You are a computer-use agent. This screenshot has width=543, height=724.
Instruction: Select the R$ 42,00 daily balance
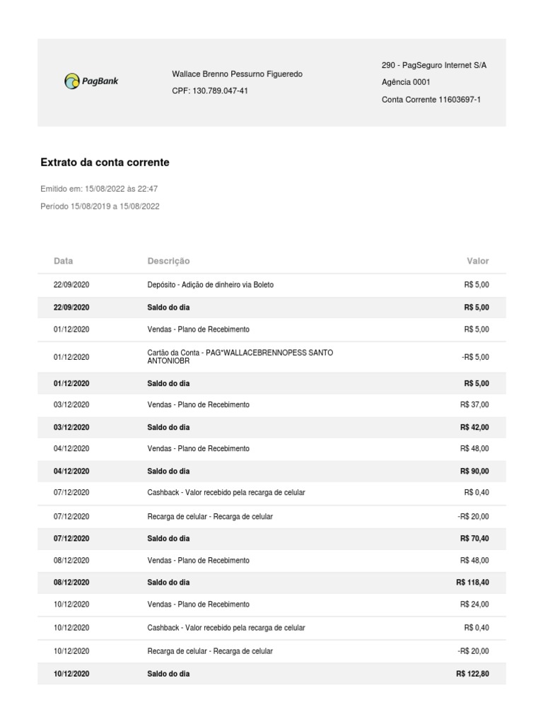coord(474,428)
